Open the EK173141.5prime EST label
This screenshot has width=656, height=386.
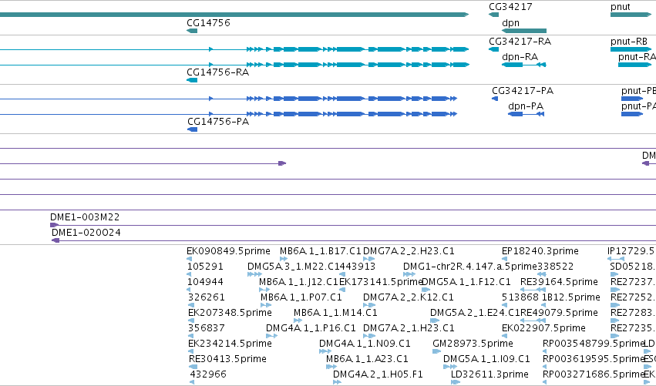click(x=381, y=282)
